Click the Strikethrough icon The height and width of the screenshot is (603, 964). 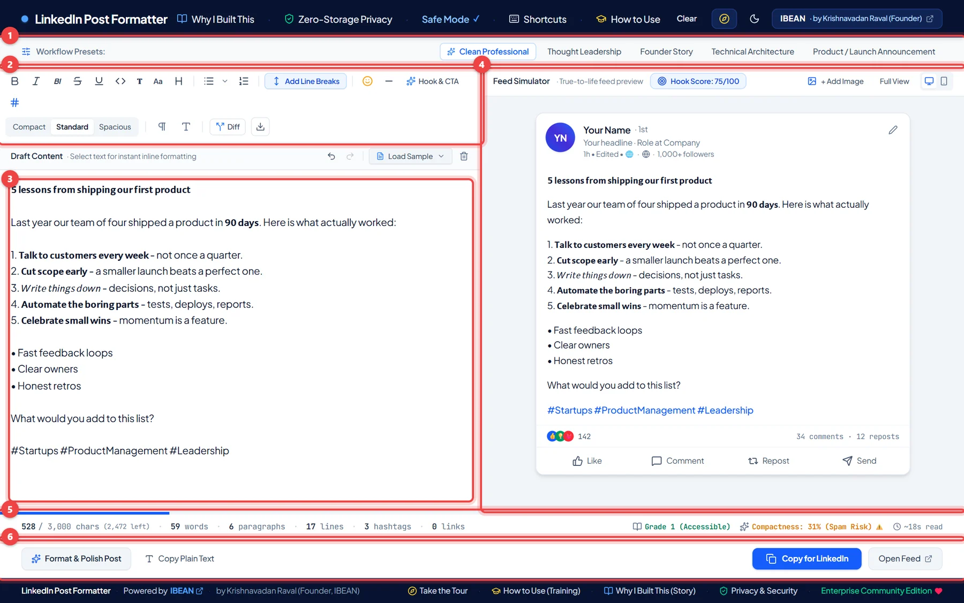[78, 81]
